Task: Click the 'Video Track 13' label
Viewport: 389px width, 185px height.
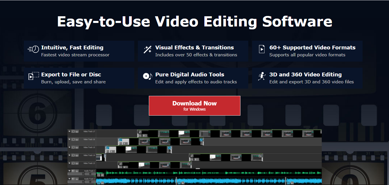Action: tap(89, 163)
